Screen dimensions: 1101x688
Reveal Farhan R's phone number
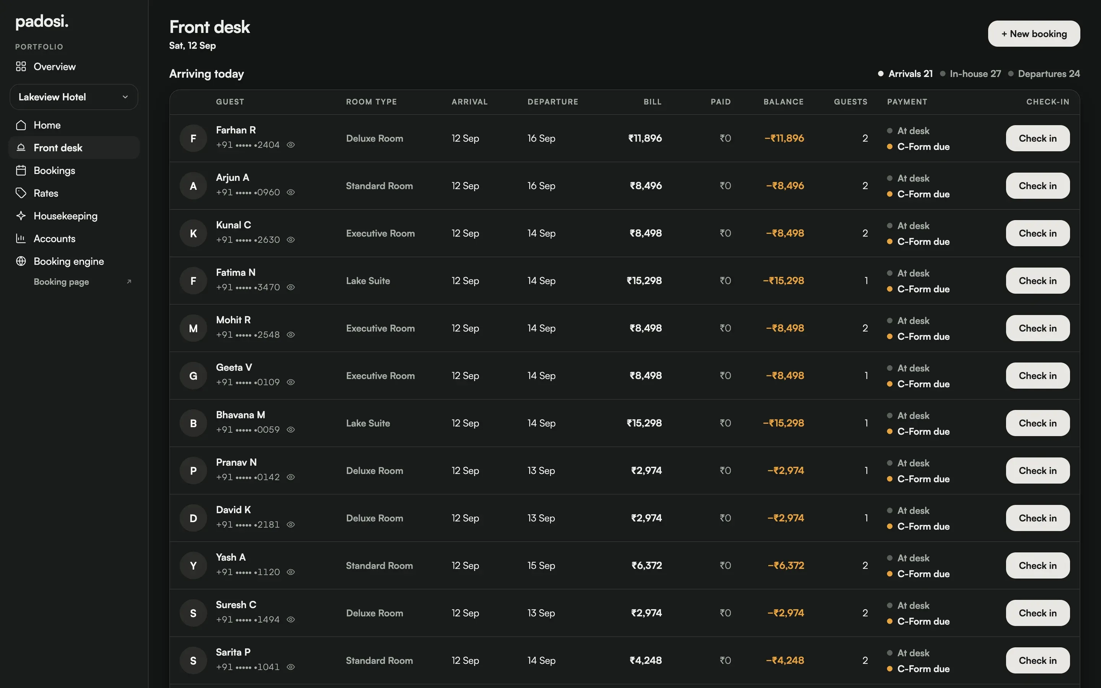(291, 145)
